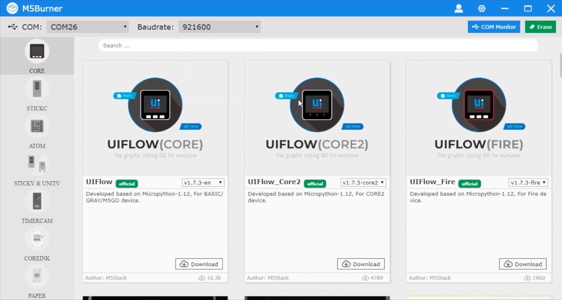The image size is (562, 300).
Task: Choose the ATOM device category icon
Action: tap(37, 127)
